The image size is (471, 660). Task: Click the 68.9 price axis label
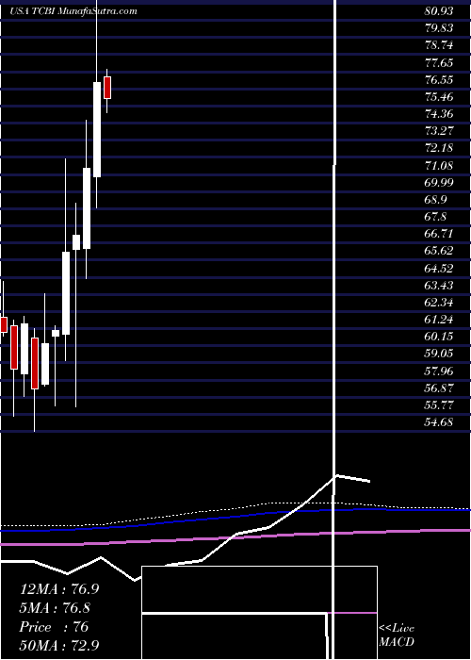[x=435, y=200]
